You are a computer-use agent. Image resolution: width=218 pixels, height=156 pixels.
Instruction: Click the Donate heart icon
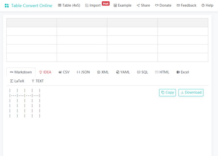157,5
